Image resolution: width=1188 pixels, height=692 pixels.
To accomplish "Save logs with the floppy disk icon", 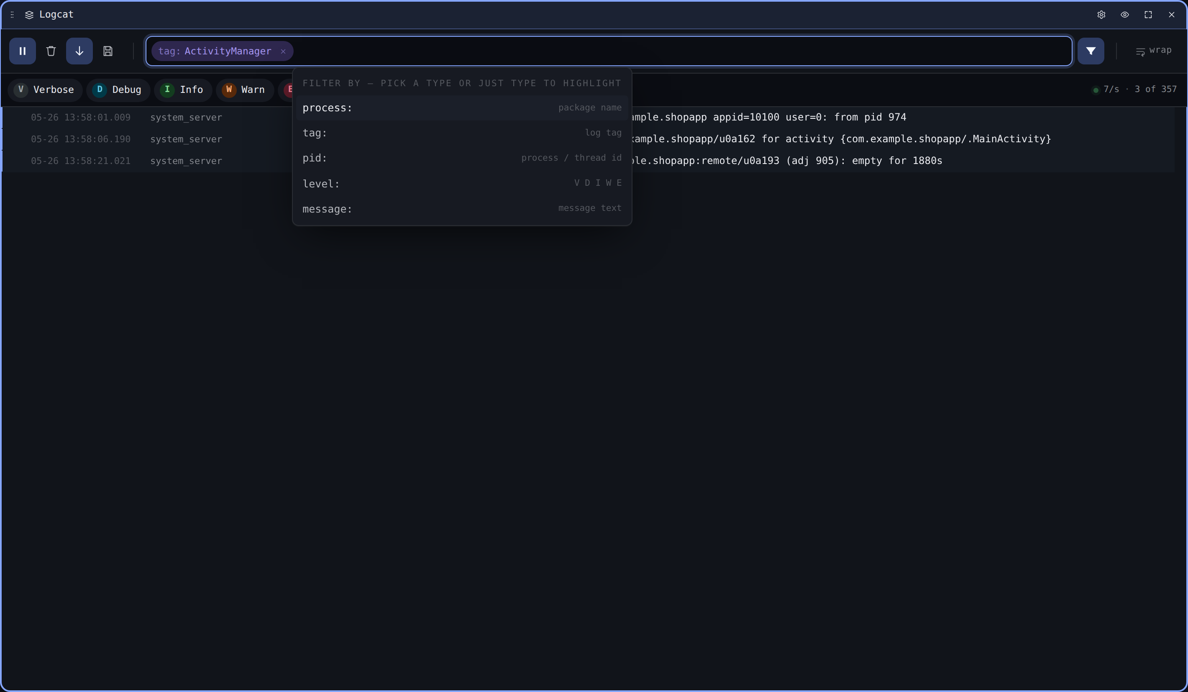I will (108, 51).
